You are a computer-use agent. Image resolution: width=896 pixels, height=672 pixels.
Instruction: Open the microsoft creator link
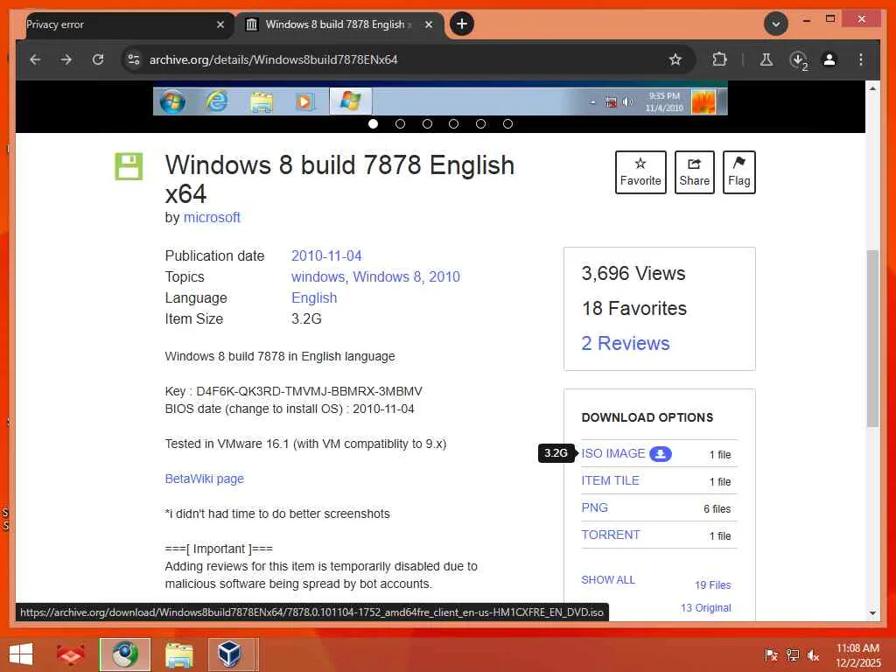[212, 217]
